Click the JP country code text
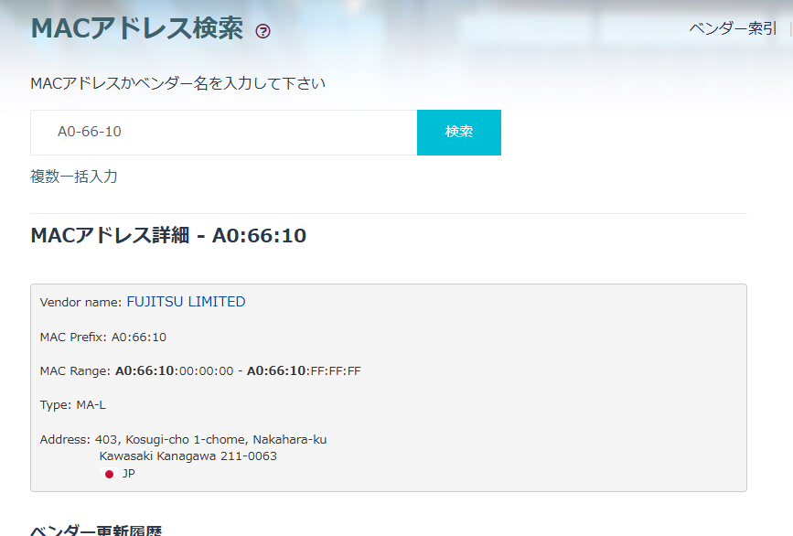793x536 pixels. [x=128, y=474]
